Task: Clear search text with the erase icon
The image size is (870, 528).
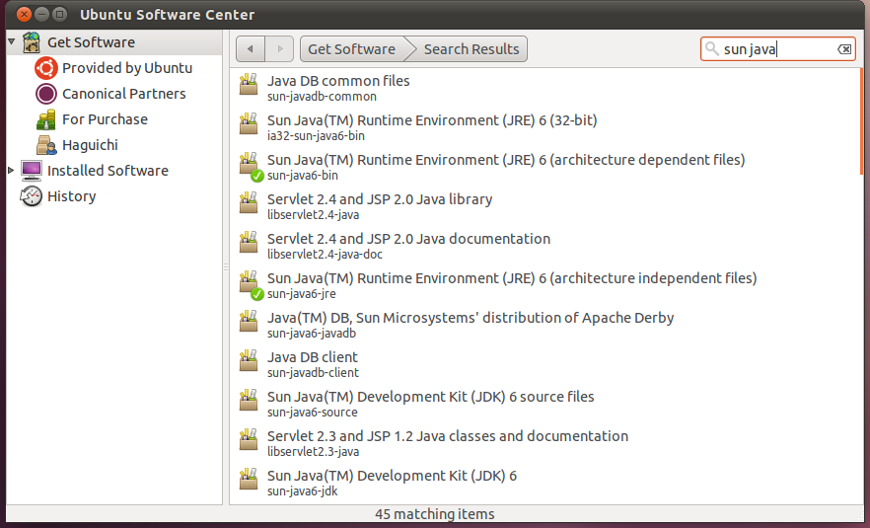Action: 844,49
